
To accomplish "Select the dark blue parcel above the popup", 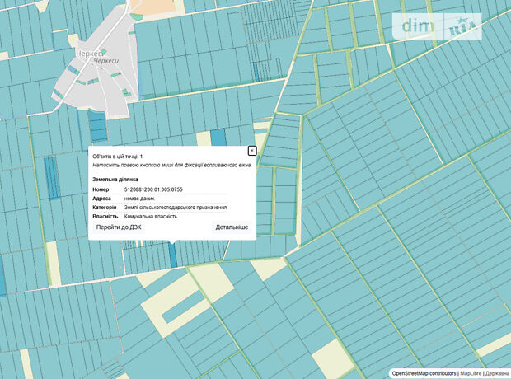I will coord(218,138).
